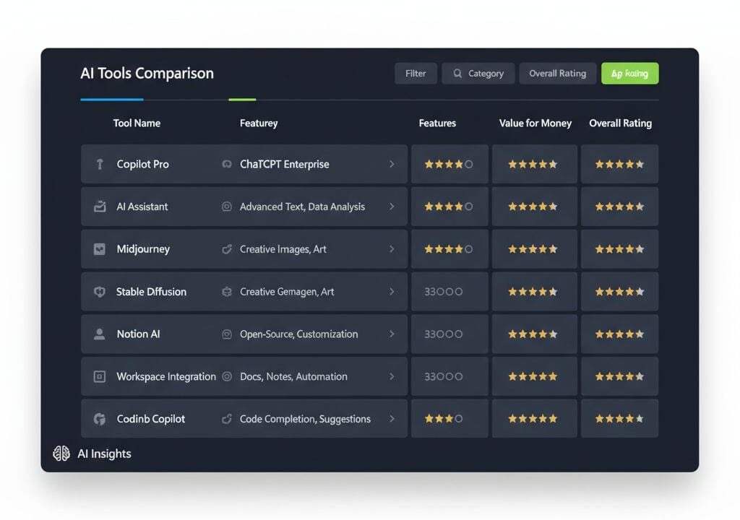Click the search magnifier in Category
The height and width of the screenshot is (520, 740).
[x=457, y=74]
